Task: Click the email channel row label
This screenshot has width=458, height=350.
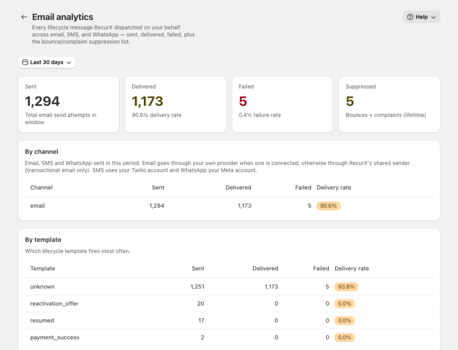Action: pyautogui.click(x=37, y=206)
